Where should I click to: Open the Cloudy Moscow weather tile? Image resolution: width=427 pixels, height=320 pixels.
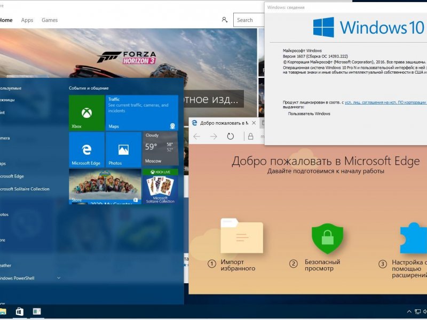160,148
